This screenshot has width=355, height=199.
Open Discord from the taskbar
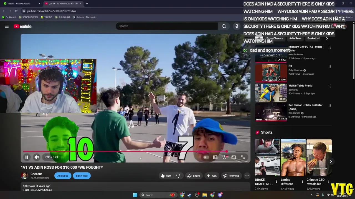click(220, 195)
